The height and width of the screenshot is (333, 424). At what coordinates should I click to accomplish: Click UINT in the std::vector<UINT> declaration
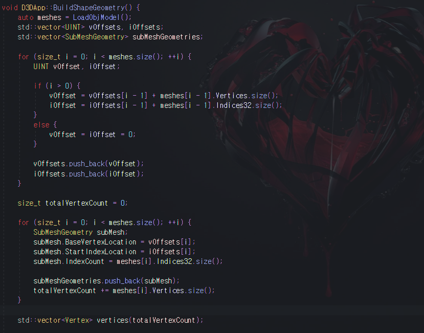[x=73, y=27]
